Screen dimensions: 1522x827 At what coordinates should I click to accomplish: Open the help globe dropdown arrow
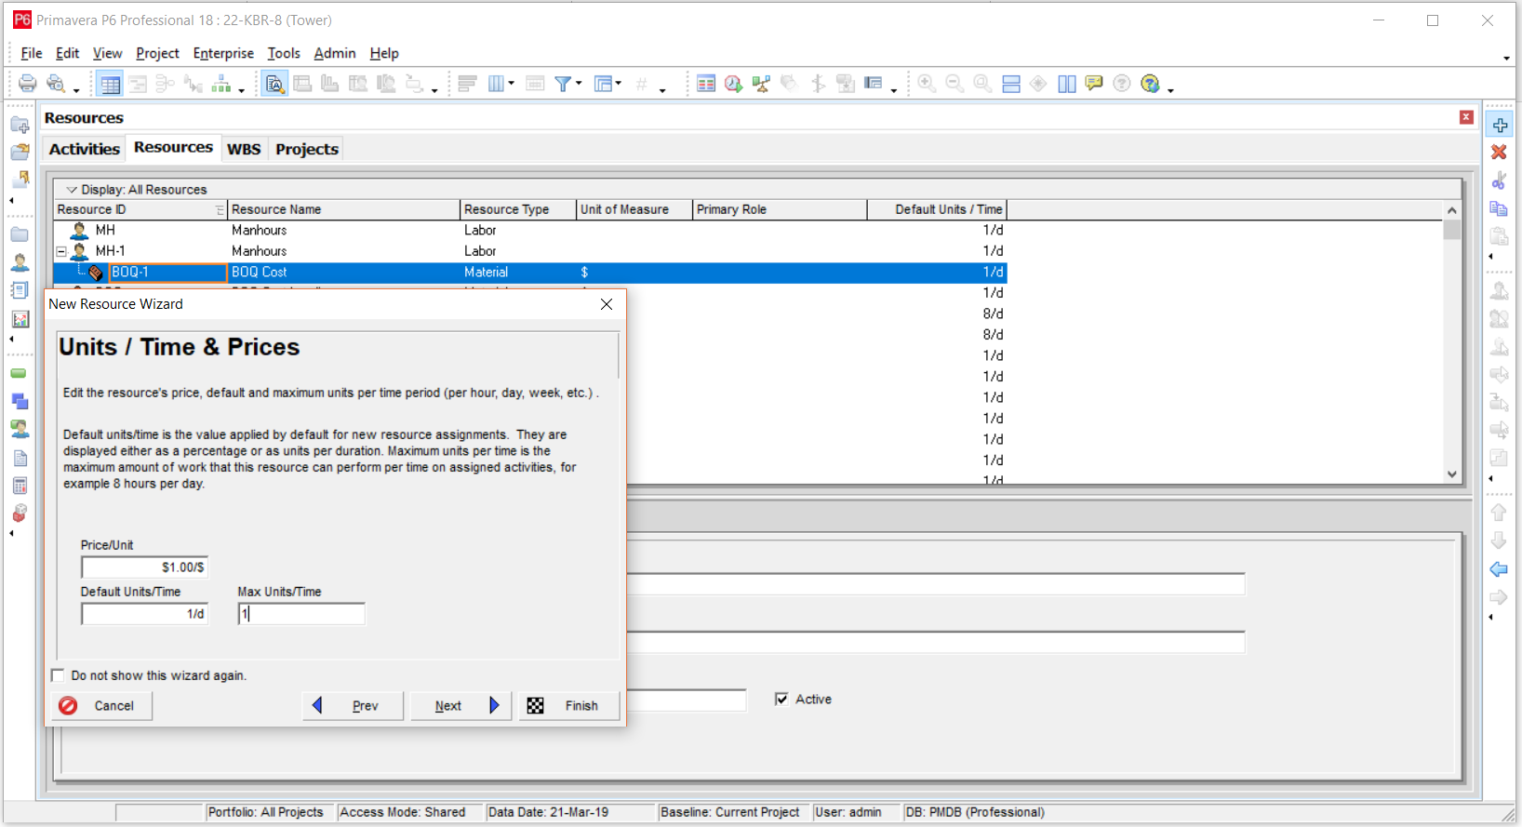pyautogui.click(x=1170, y=89)
